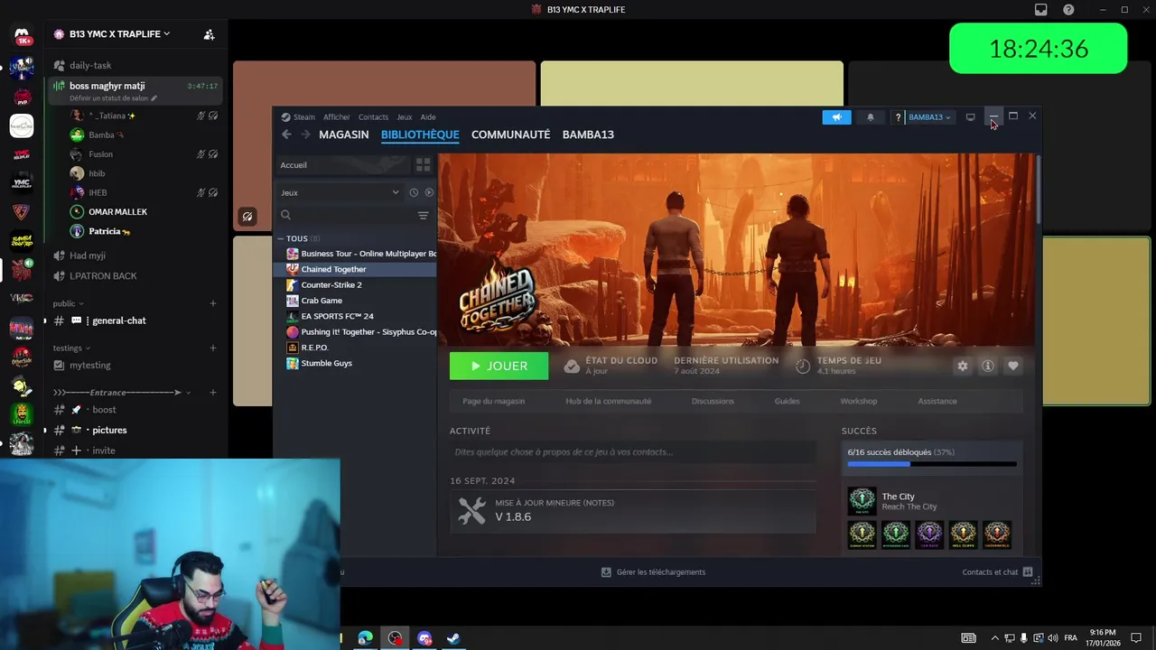Image resolution: width=1156 pixels, height=650 pixels.
Task: Open Steam menu in menu bar
Action: point(298,117)
